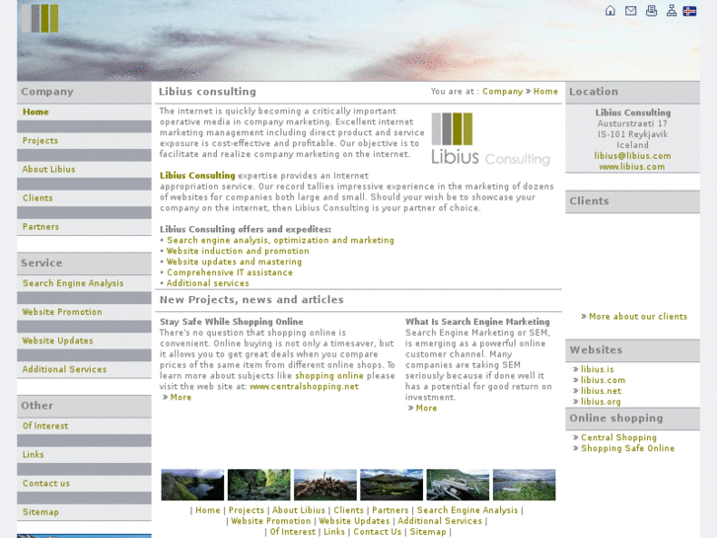Open Website updates and mastering link
Viewport: 717px width, 538px height.
(x=234, y=262)
